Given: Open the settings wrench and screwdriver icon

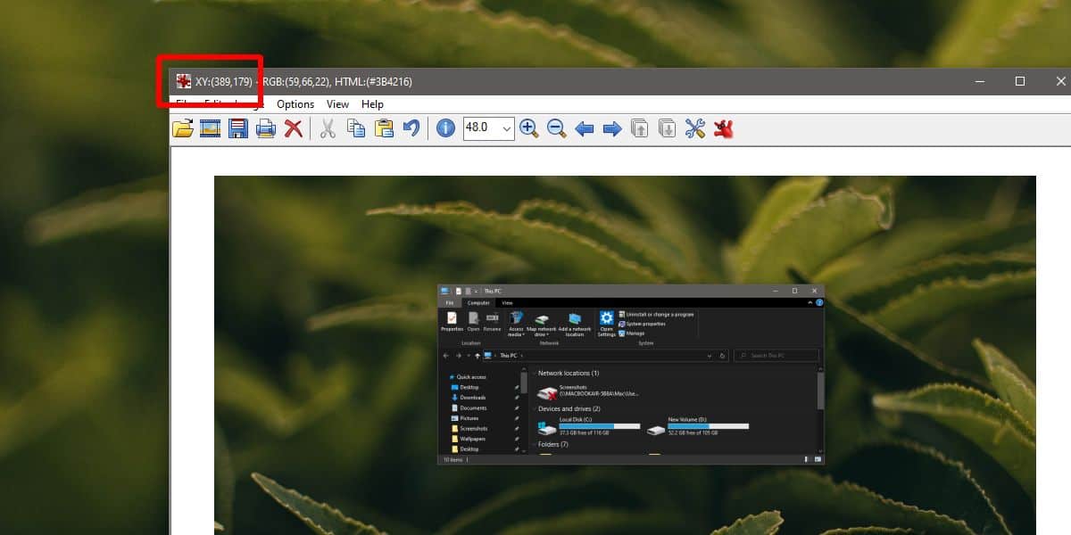Looking at the screenshot, I should point(695,128).
